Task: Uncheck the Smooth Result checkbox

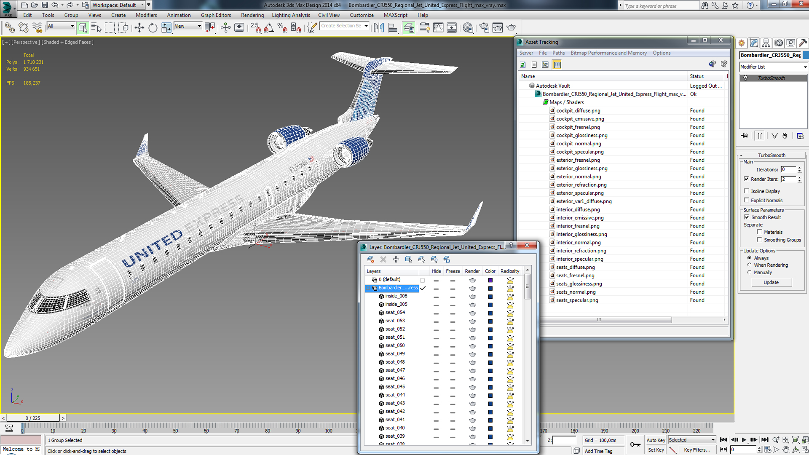Action: point(747,217)
